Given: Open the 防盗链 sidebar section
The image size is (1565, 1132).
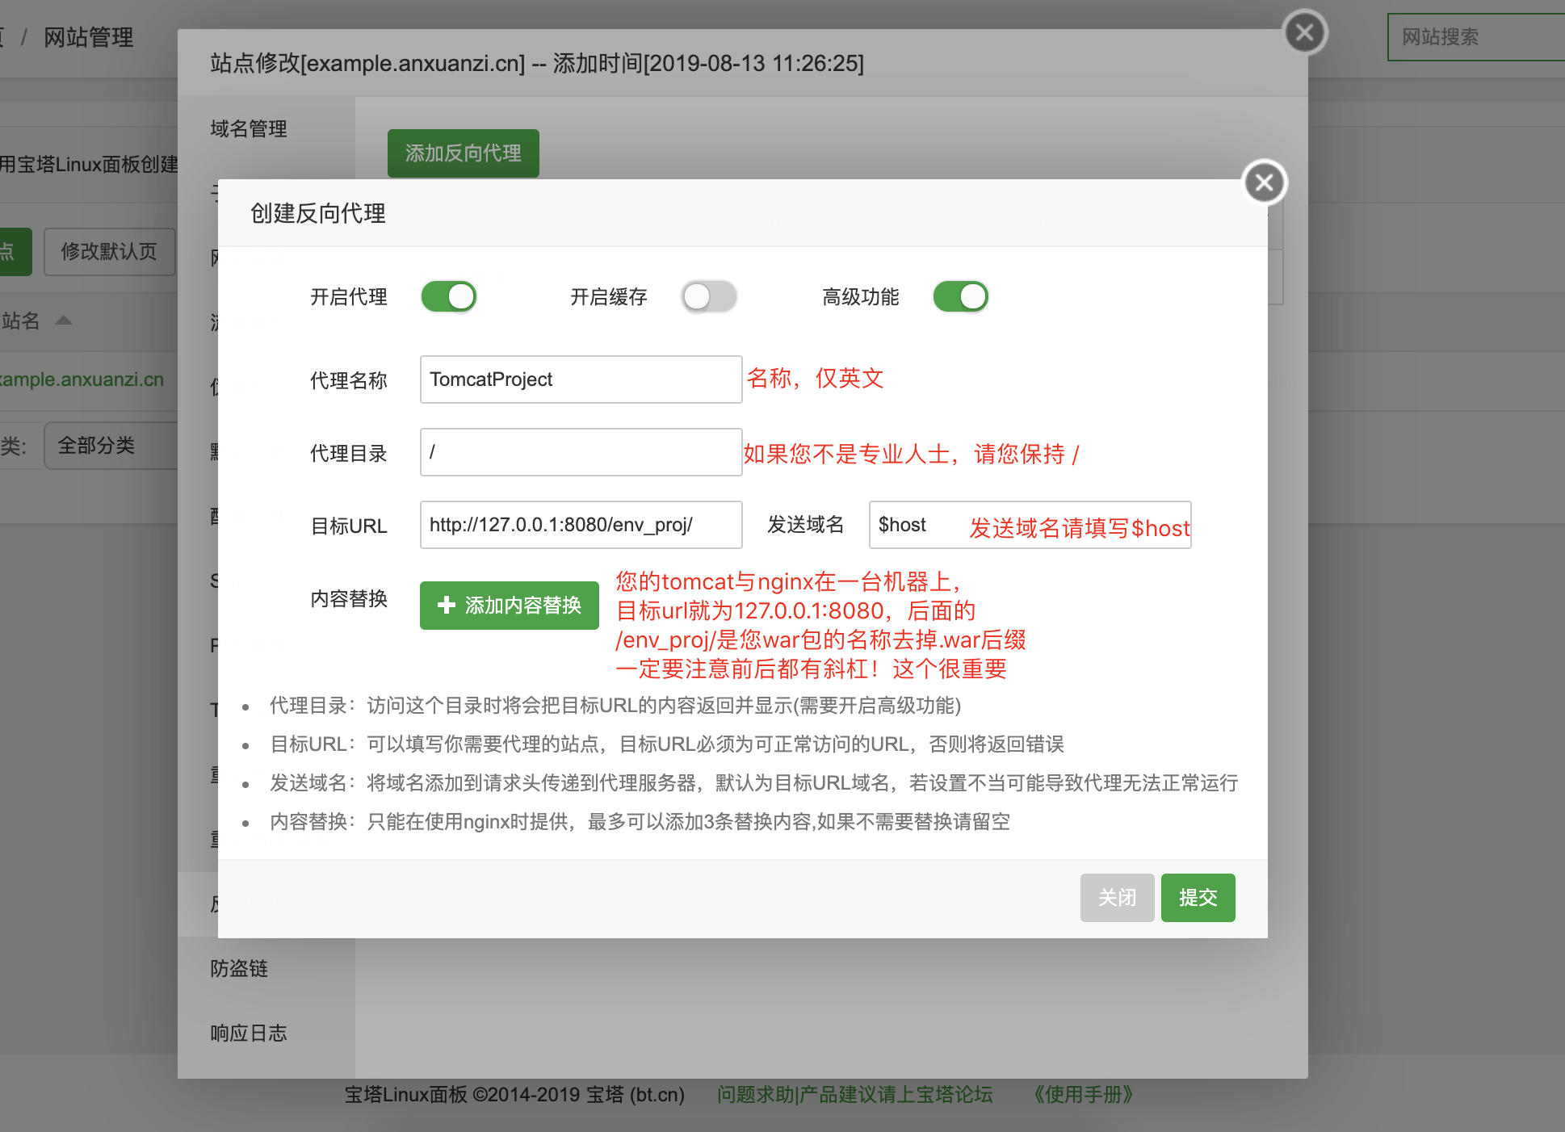Looking at the screenshot, I should [239, 969].
